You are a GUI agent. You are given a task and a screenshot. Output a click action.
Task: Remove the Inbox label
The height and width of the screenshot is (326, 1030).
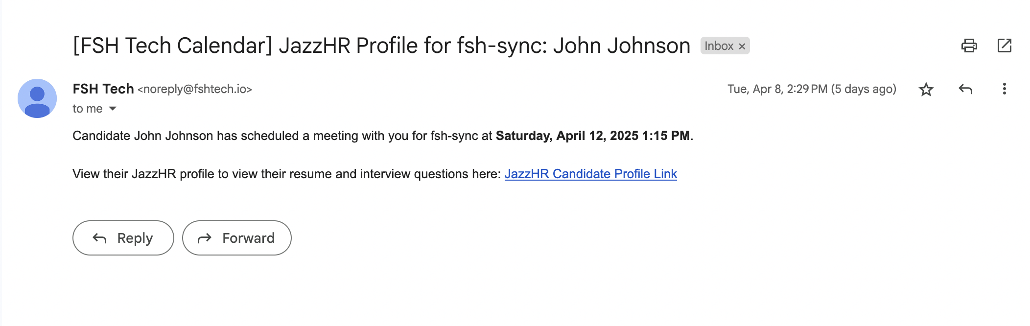[x=742, y=46]
